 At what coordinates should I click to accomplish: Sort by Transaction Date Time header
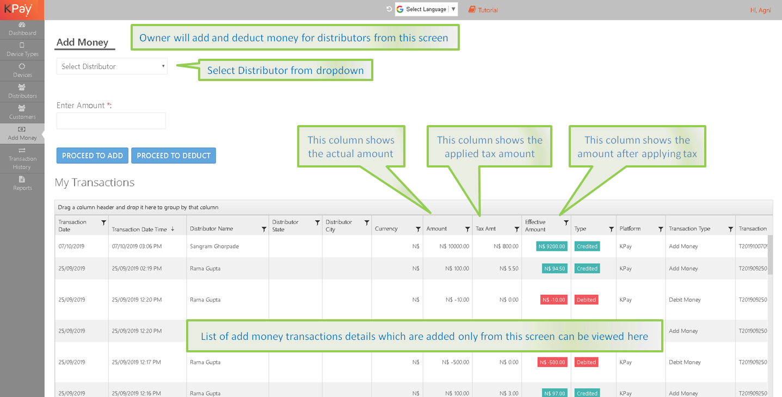pyautogui.click(x=139, y=229)
